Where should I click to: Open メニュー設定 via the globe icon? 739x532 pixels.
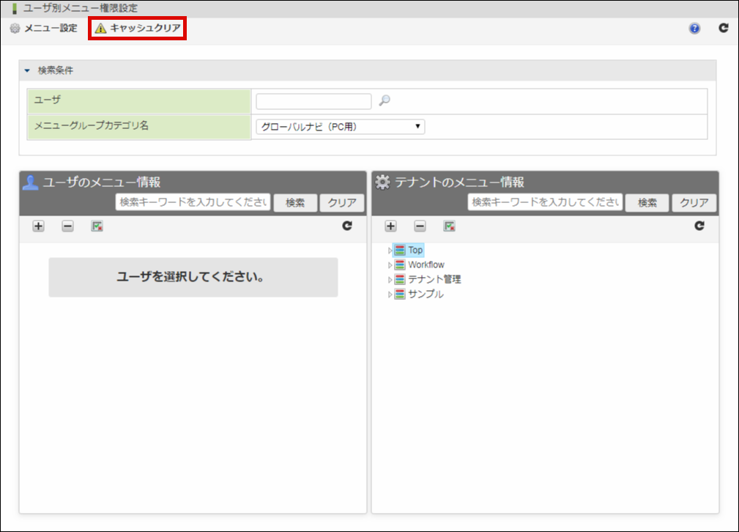pos(13,28)
